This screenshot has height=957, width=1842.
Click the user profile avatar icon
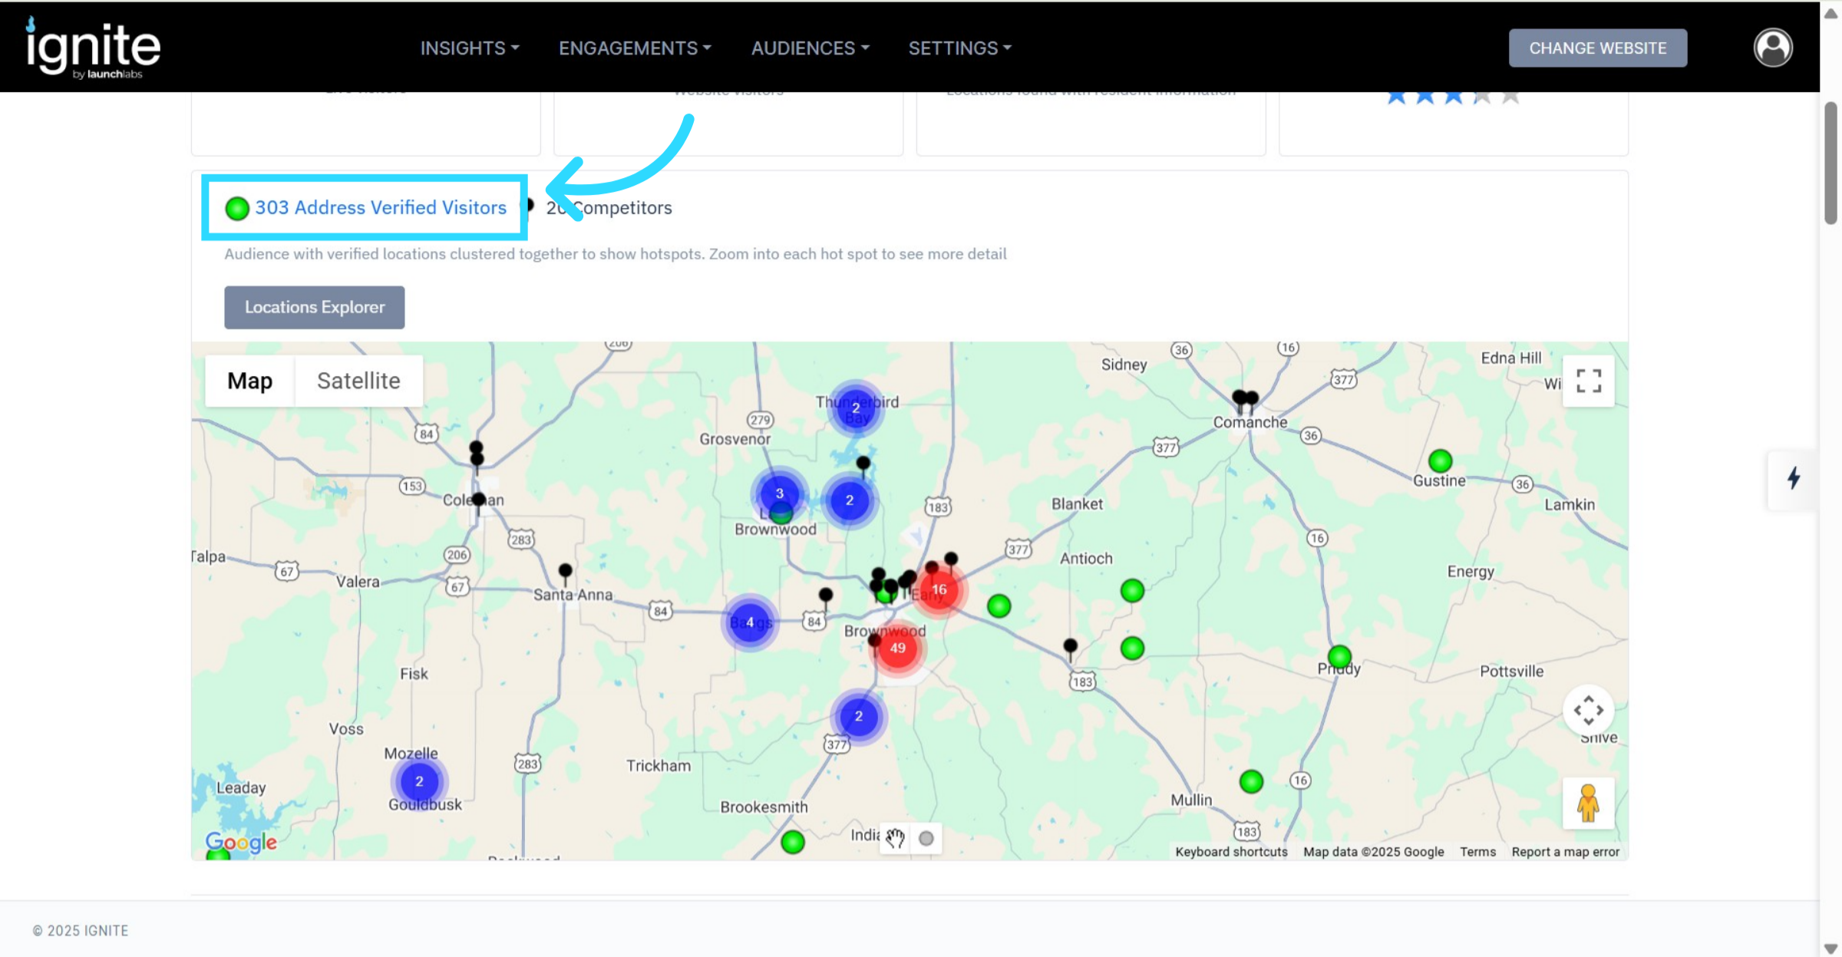pos(1772,48)
